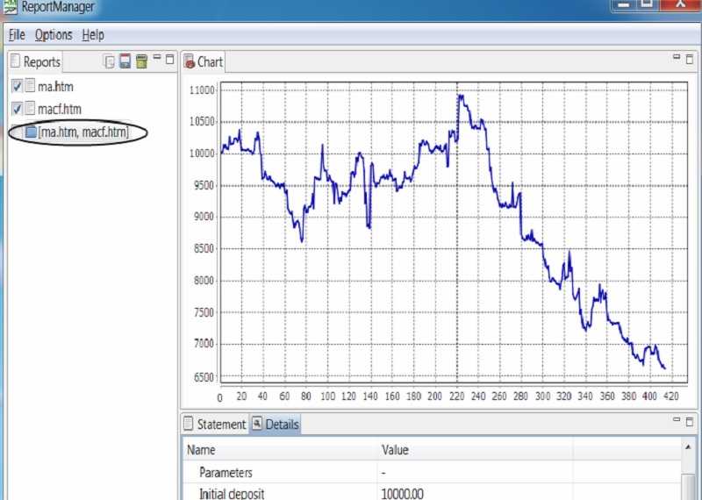Click the combined report folder icon

coord(31,132)
